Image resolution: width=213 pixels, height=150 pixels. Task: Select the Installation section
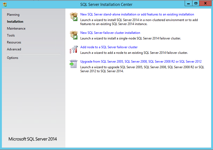tap(15, 22)
